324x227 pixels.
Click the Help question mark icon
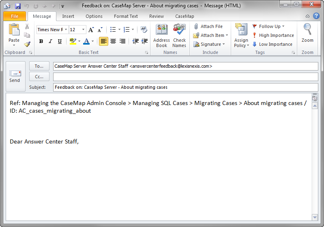(316, 16)
